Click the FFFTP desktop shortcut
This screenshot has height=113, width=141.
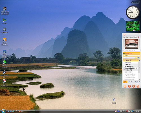tap(5, 21)
